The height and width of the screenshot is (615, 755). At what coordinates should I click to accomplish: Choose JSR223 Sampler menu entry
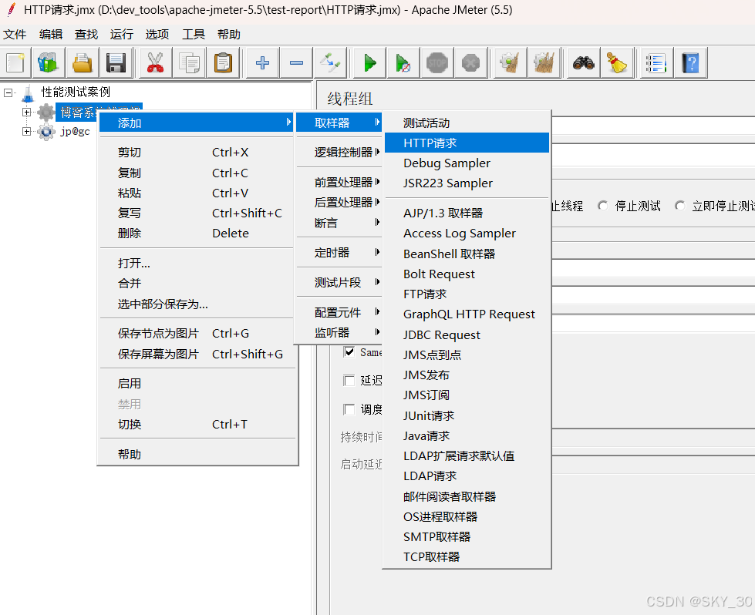click(x=467, y=183)
